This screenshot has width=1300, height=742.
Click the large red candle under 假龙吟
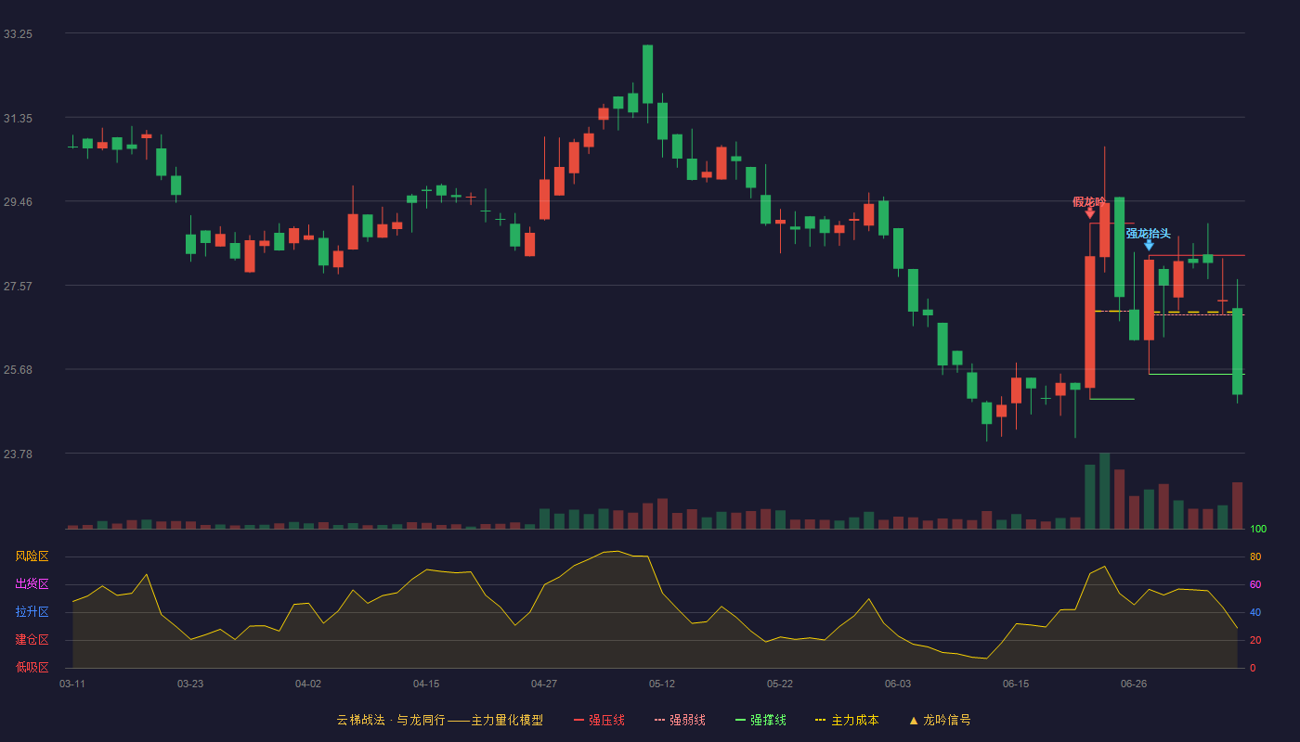(x=1090, y=322)
